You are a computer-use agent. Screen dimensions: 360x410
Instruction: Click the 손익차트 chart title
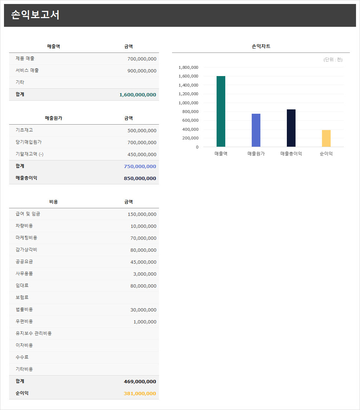coord(261,46)
